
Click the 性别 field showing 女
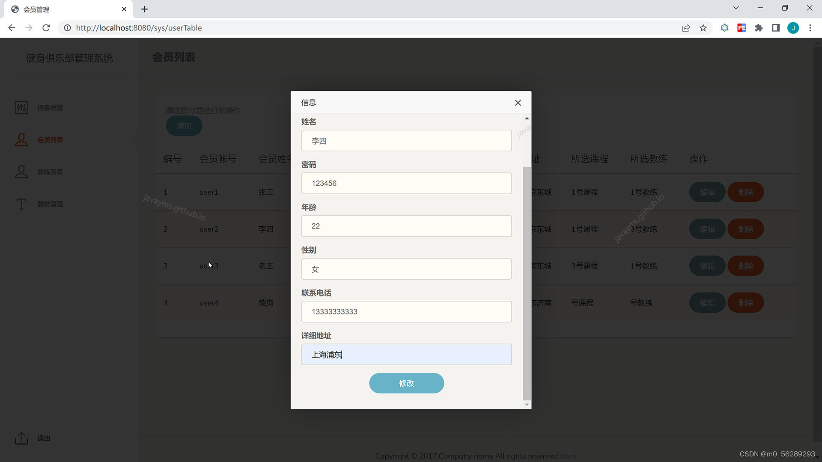coord(406,269)
